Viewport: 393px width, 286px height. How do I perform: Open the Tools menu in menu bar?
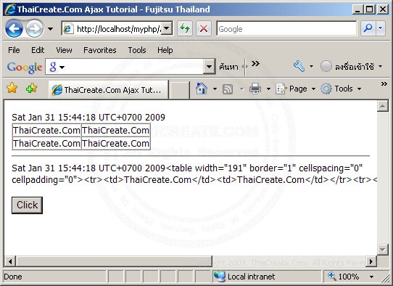[137, 50]
